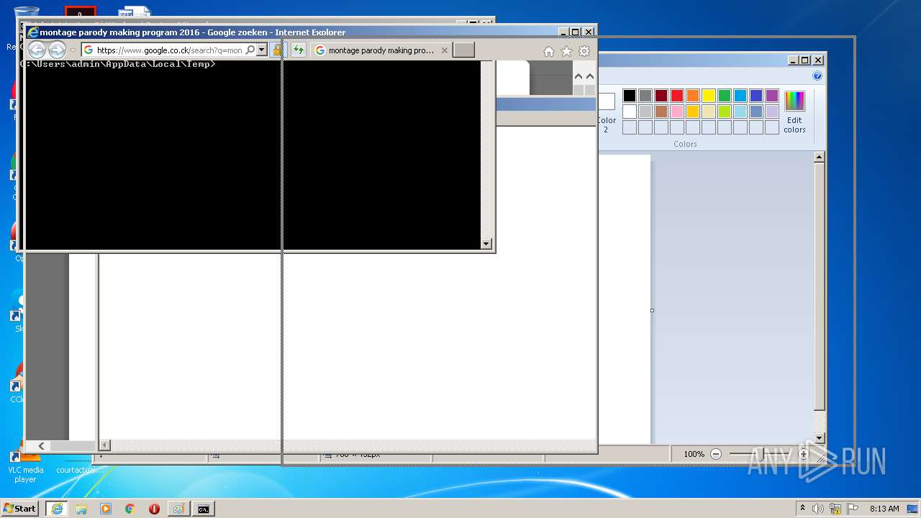The image size is (921, 518).
Task: Click the command prompt scrollbar down arrow
Action: click(486, 244)
